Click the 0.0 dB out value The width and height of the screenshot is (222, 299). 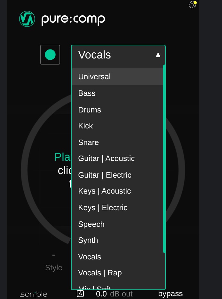pos(101,294)
